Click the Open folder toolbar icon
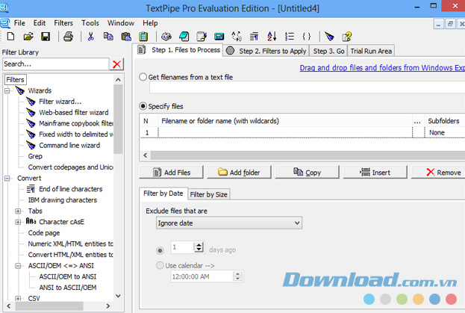Image resolution: width=465 pixels, height=313 pixels. tap(28, 37)
